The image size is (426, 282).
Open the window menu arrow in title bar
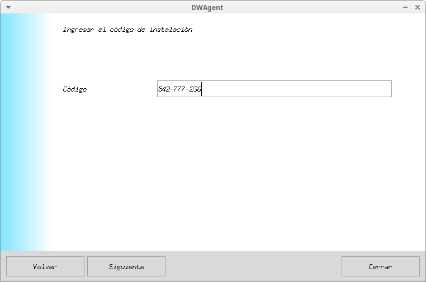[8, 7]
